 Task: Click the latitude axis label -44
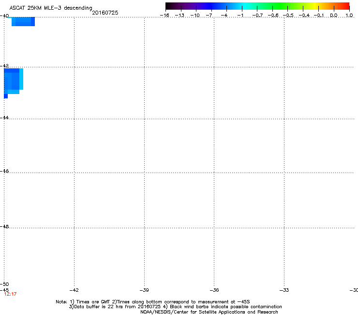4,118
